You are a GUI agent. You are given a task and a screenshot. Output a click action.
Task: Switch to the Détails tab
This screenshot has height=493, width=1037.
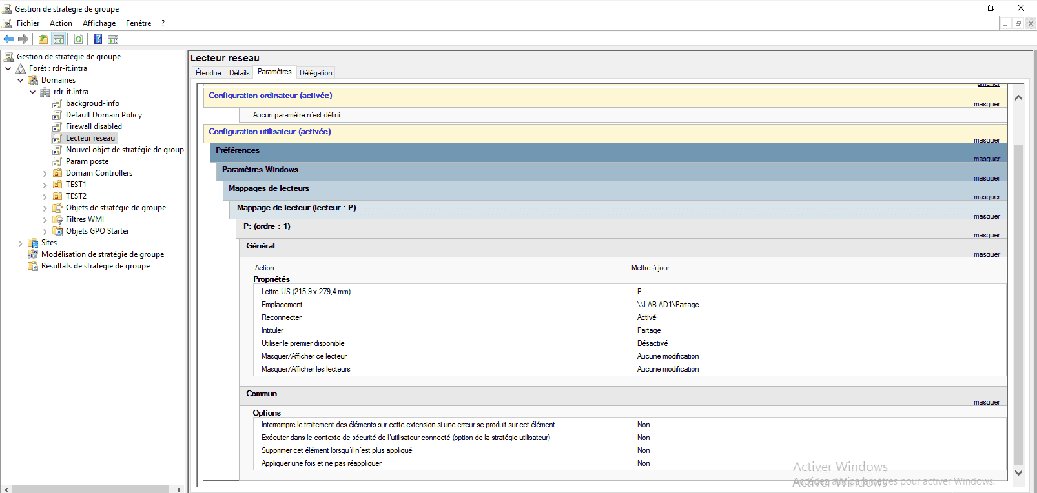[239, 73]
